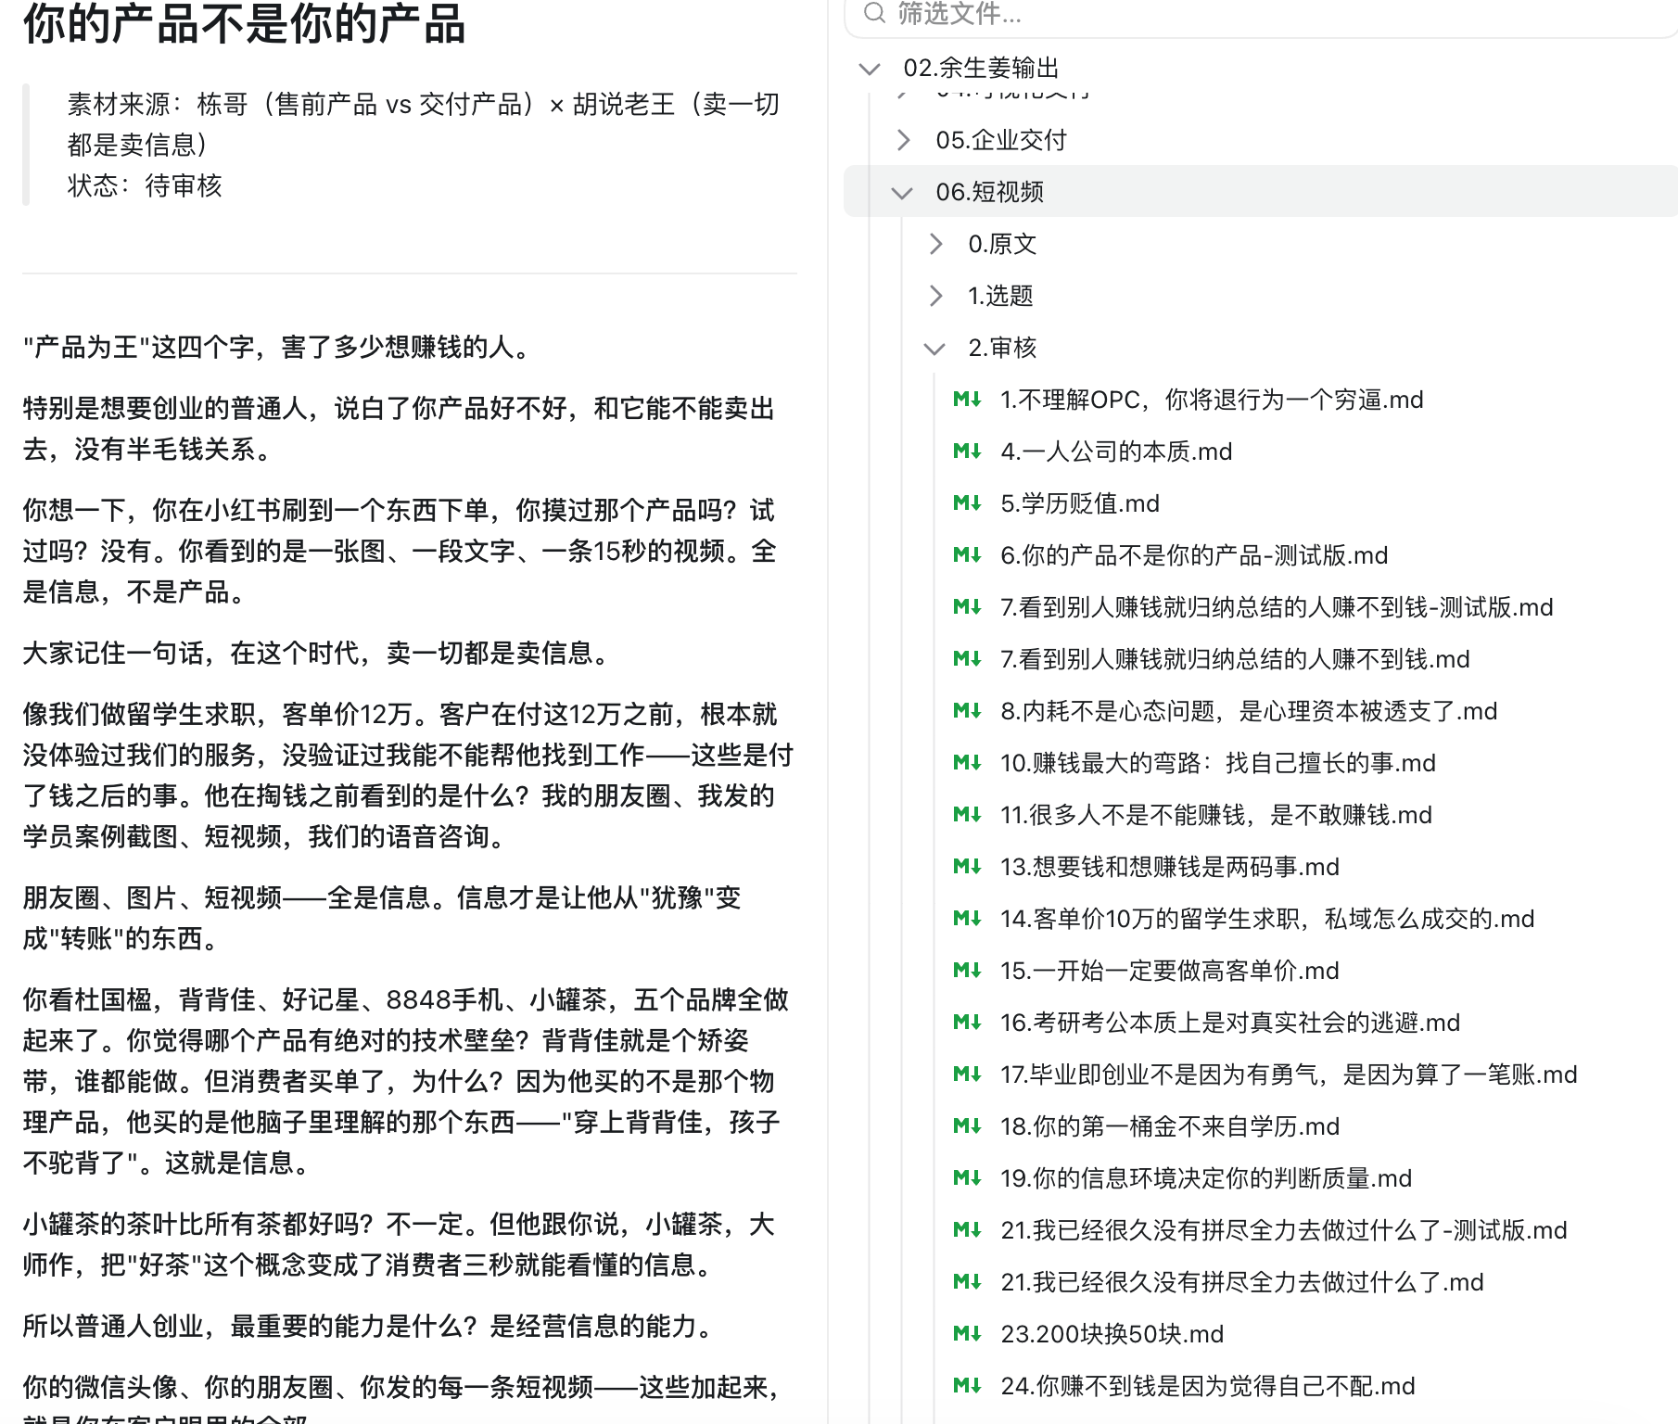Image resolution: width=1678 pixels, height=1424 pixels.
Task: Open file 11.很多人不是不能赚钱，是不敢赚钱.md
Action: (1216, 815)
